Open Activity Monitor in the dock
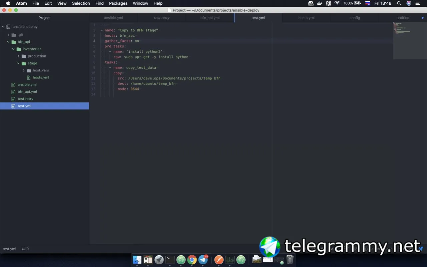 pos(230,259)
